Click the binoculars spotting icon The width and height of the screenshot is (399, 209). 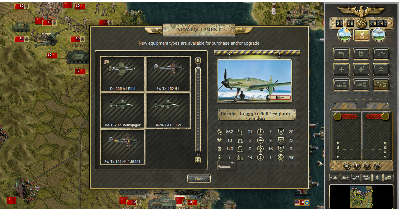(241, 140)
